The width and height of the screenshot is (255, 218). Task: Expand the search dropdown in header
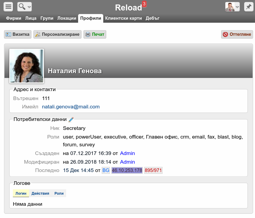click(25, 7)
